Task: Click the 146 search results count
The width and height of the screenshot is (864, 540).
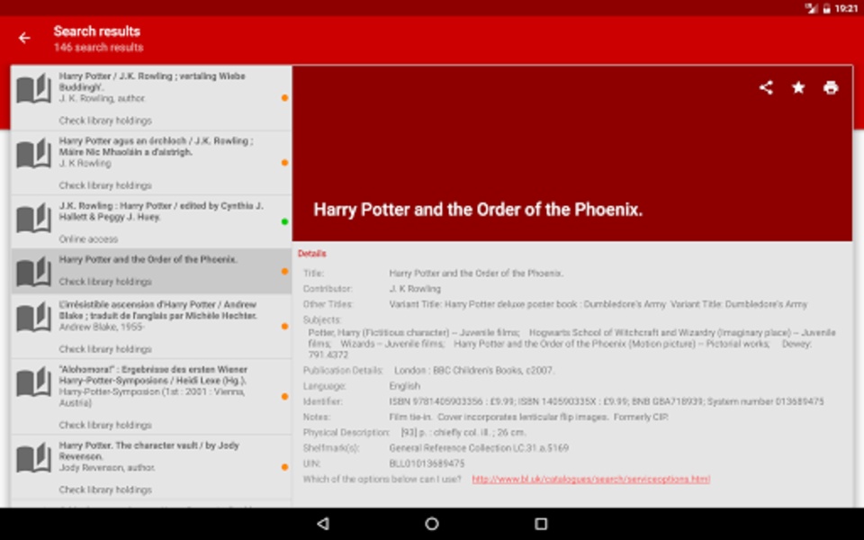Action: pyautogui.click(x=99, y=48)
